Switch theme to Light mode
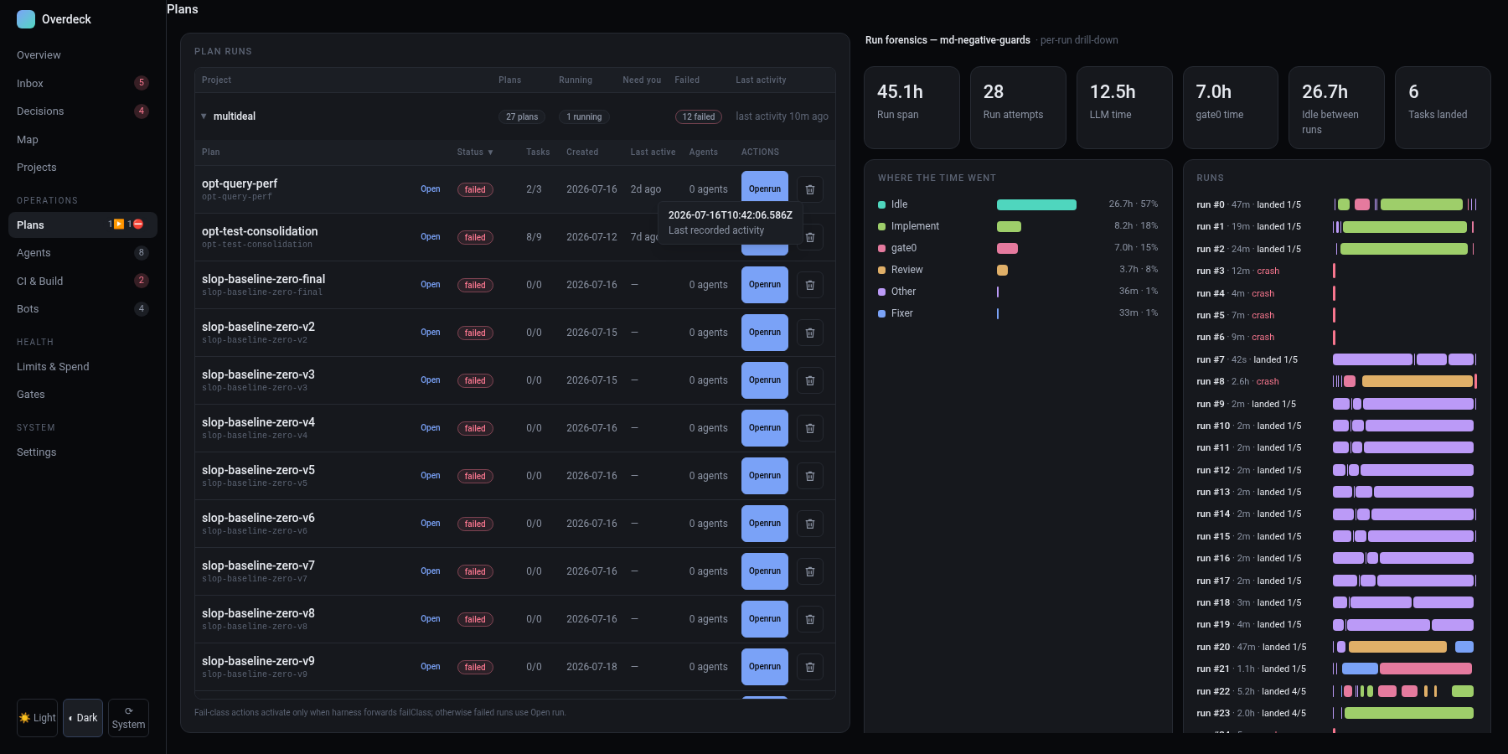Screen dimensions: 1508x754 [37, 718]
